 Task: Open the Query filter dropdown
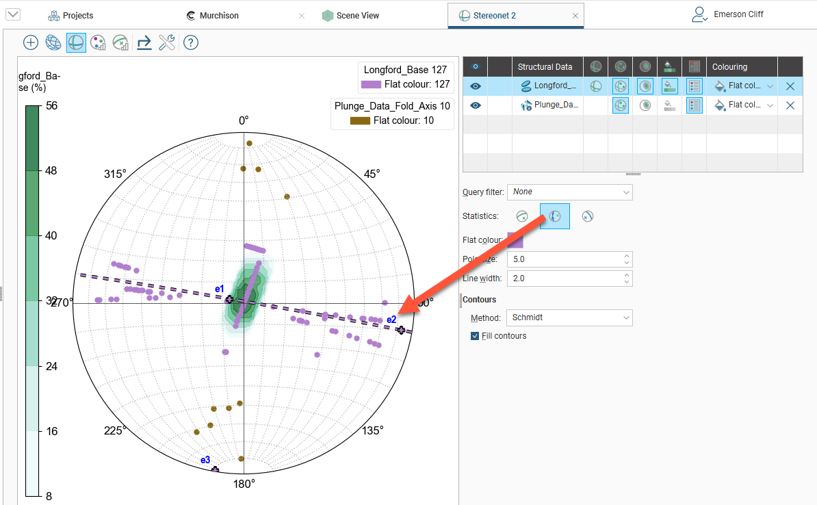[x=570, y=192]
